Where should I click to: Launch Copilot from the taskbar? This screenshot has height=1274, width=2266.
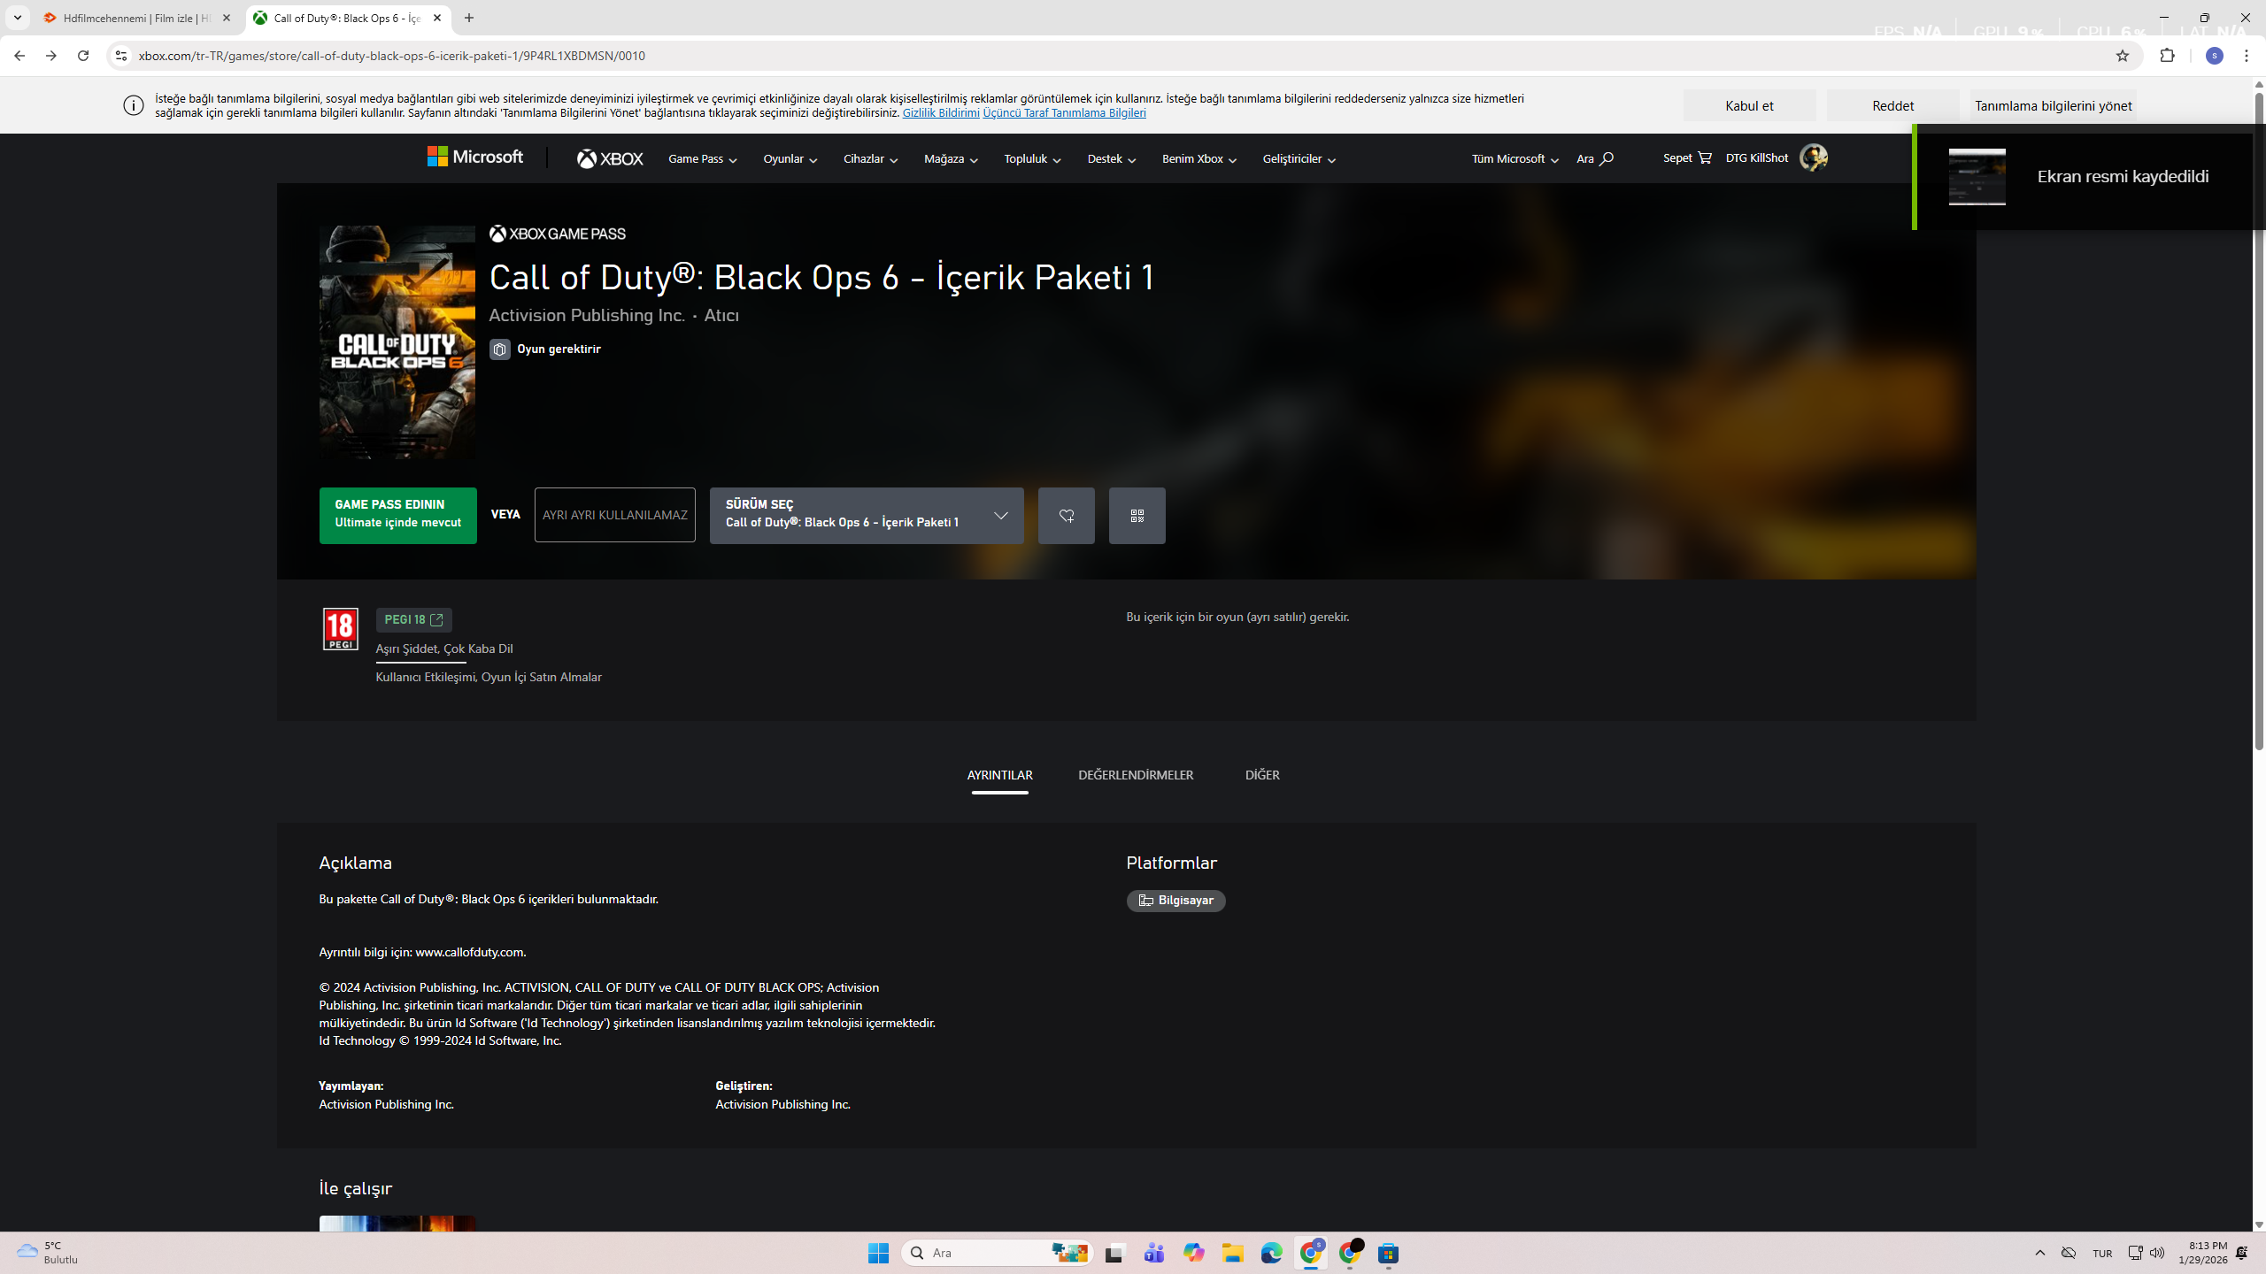1194,1253
